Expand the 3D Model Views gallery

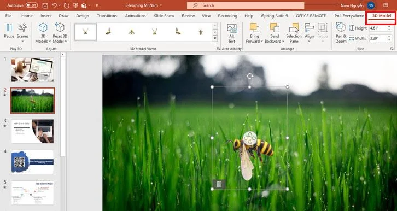coord(215,38)
